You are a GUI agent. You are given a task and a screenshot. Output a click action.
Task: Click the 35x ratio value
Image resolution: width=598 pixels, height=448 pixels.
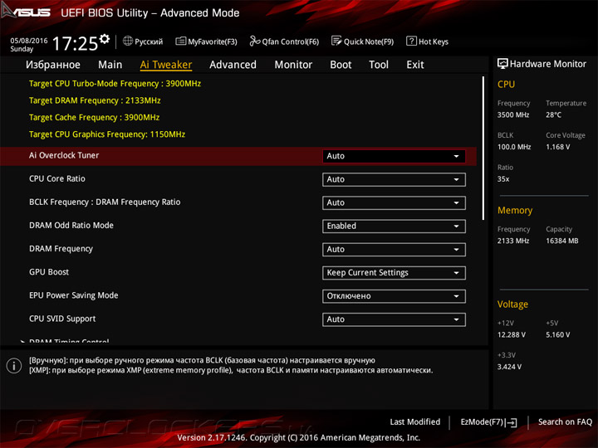click(503, 179)
